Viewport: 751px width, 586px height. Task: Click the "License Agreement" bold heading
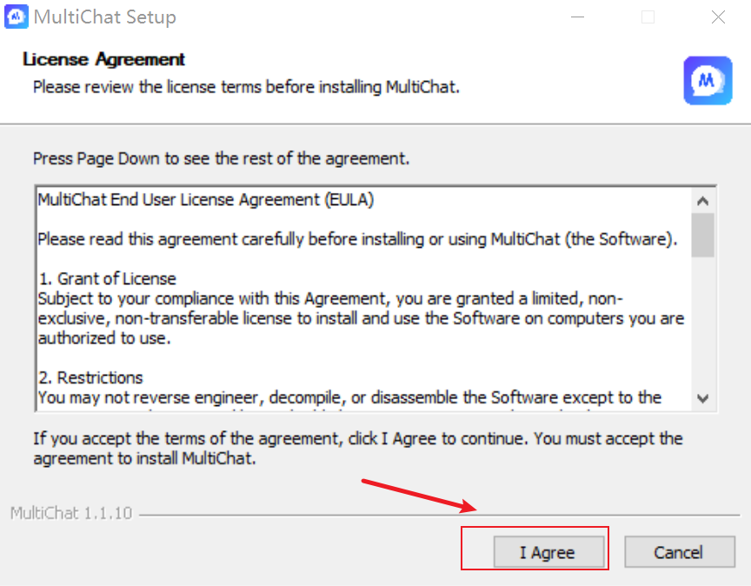tap(104, 59)
